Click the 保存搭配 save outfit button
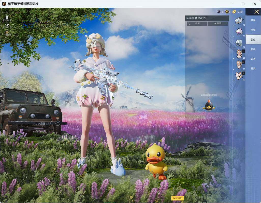This screenshot has width=261, height=203. (178, 198)
